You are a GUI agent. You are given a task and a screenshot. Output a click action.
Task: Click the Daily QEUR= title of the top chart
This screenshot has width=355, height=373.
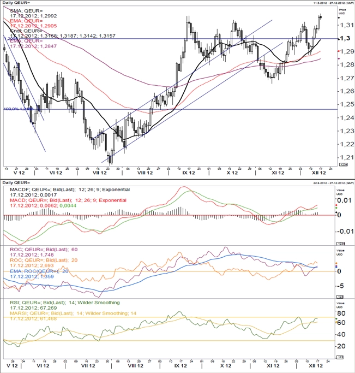[16, 3]
